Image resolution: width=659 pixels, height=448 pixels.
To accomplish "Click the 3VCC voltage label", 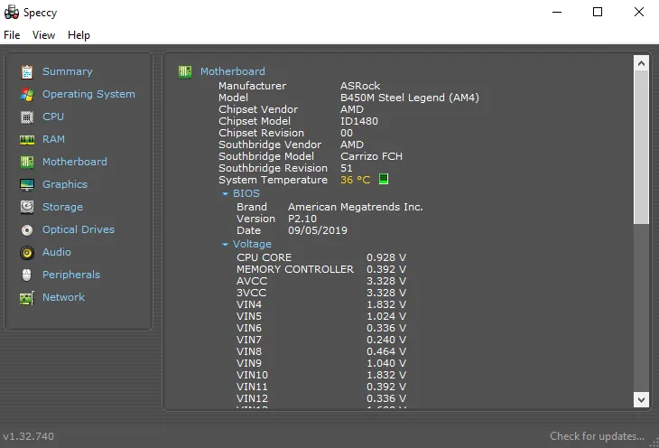I will point(251,293).
